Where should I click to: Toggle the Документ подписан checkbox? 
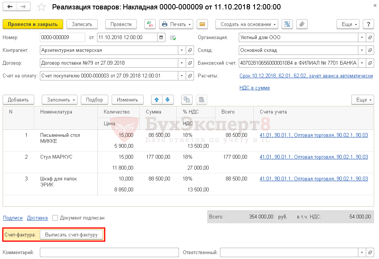point(55,218)
